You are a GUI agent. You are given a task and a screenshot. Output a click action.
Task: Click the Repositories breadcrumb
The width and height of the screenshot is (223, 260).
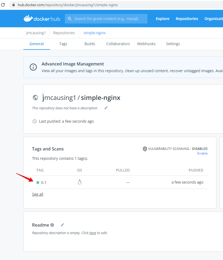pyautogui.click(x=64, y=33)
